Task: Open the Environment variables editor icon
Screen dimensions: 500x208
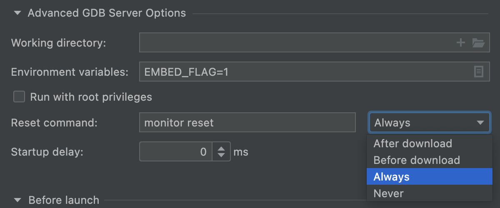Action: pos(479,72)
